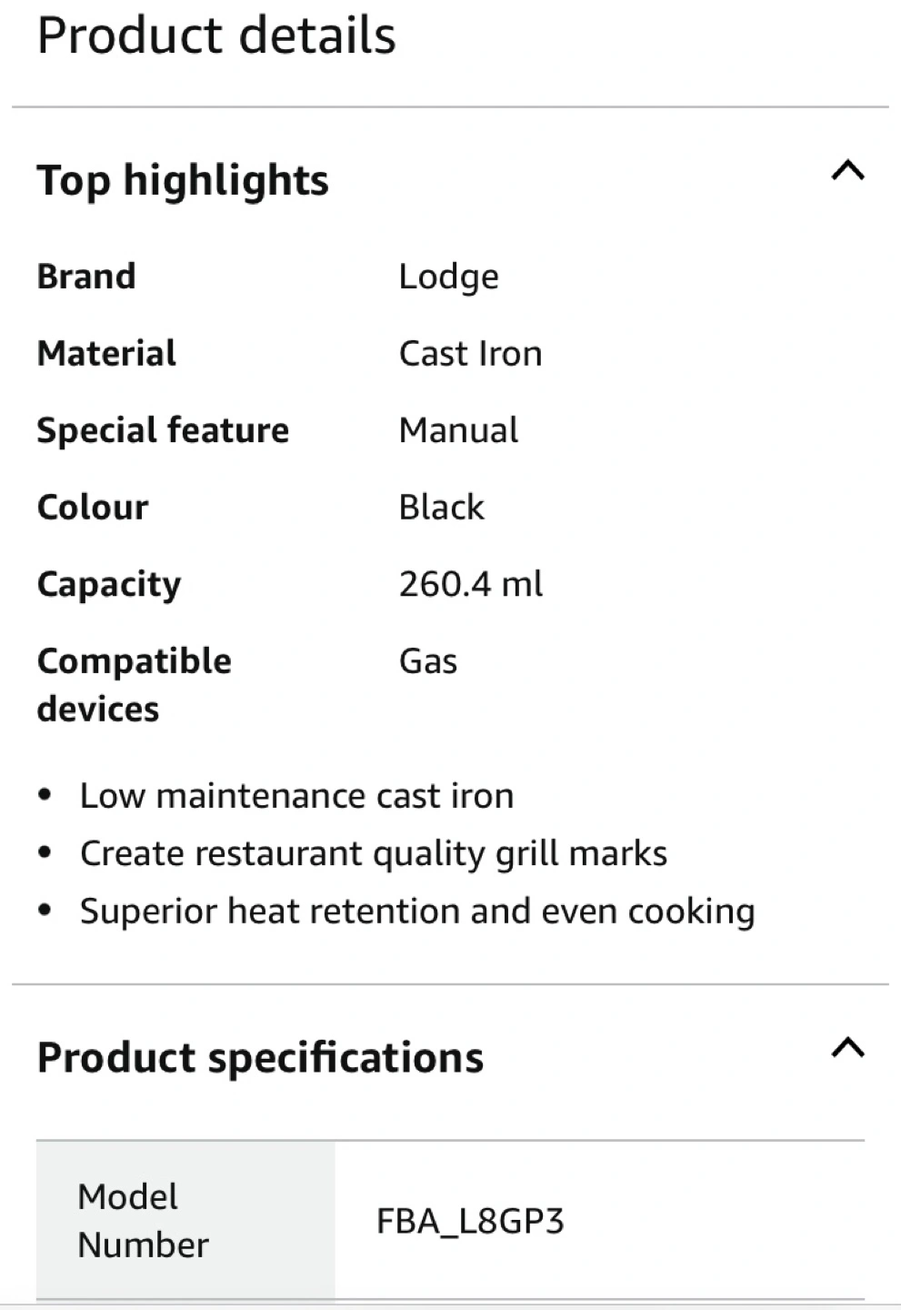Click the Compatible devices label
Image resolution: width=901 pixels, height=1310 pixels.
(134, 684)
